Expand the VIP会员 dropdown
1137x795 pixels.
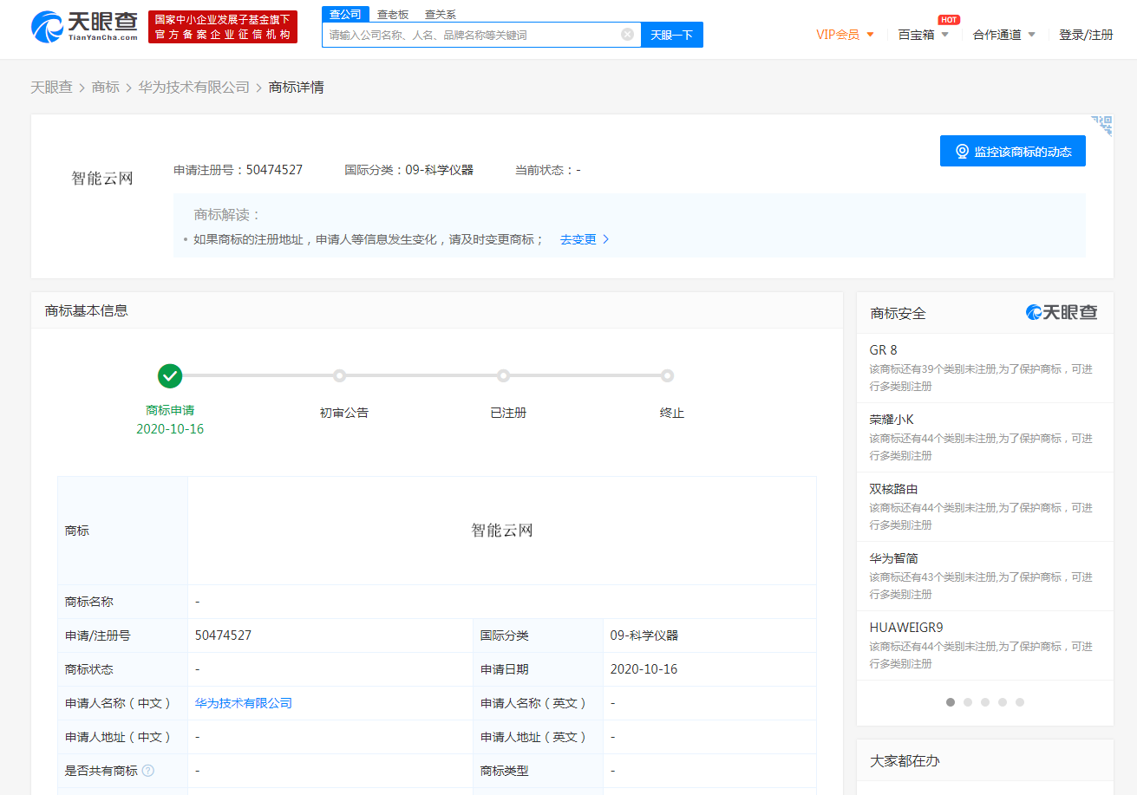tap(845, 35)
